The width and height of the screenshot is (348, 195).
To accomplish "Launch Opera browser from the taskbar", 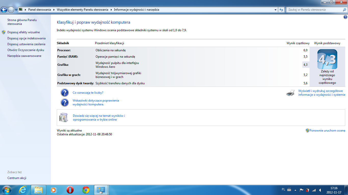I will pyautogui.click(x=70, y=190).
